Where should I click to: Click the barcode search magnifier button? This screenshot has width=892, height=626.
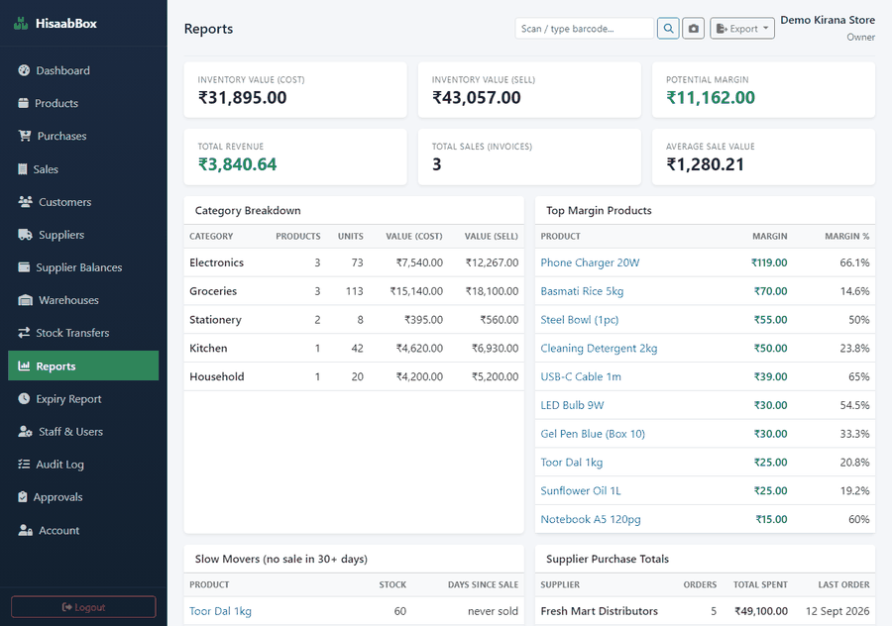point(668,29)
